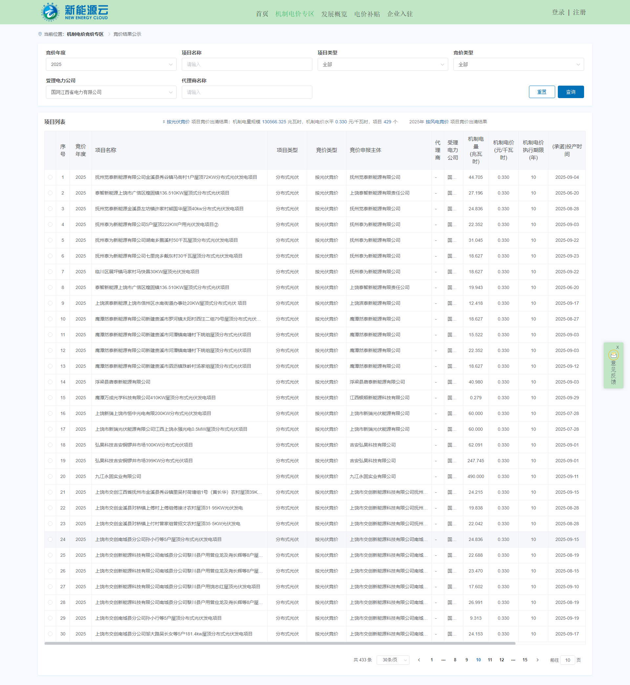The width and height of the screenshot is (630, 685).
Task: Click the ellipsis after page 12
Action: (513, 660)
